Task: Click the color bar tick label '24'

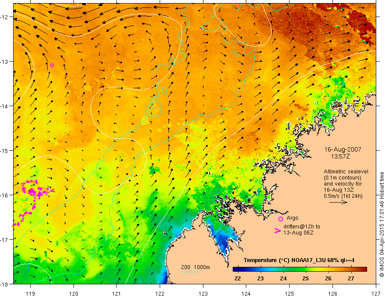Action: point(283,278)
